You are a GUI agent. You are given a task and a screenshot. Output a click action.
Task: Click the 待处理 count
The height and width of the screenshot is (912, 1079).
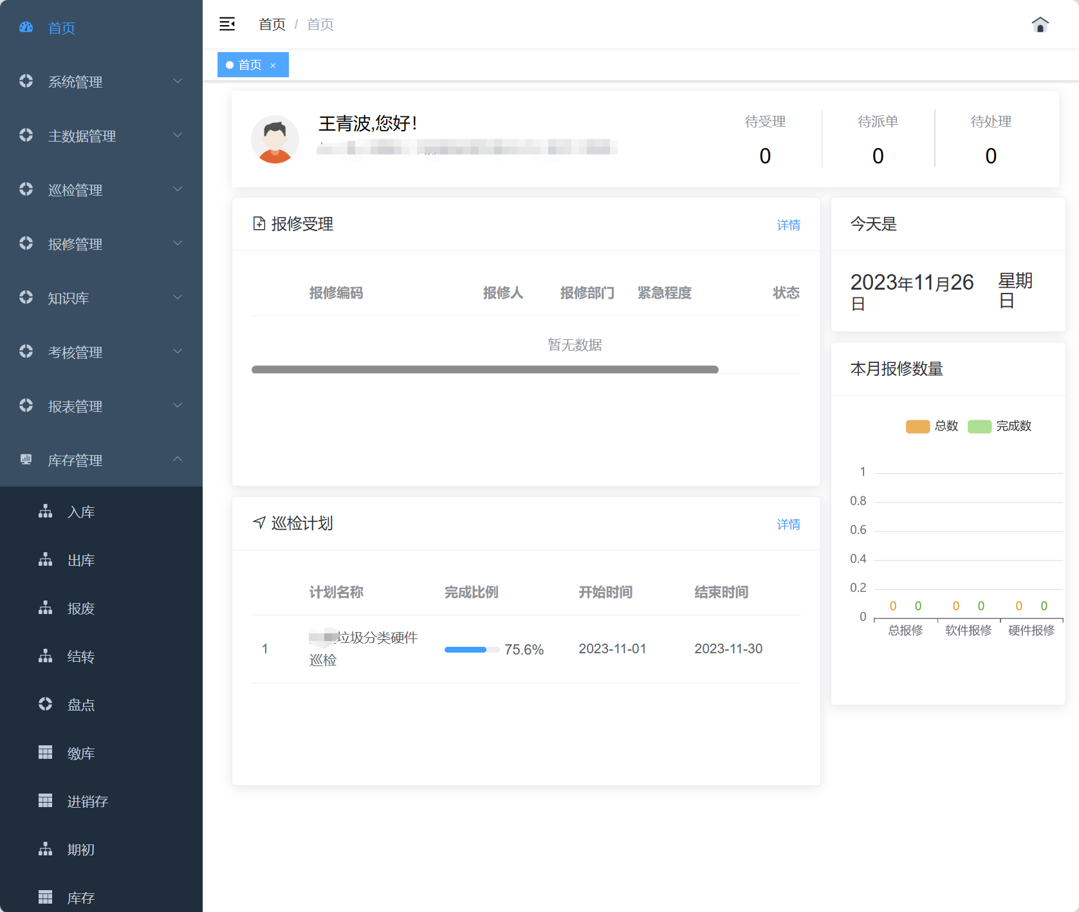pyautogui.click(x=991, y=156)
